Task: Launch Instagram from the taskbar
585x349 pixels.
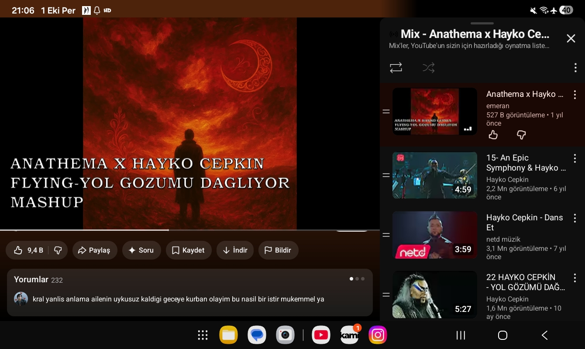Action: (378, 335)
